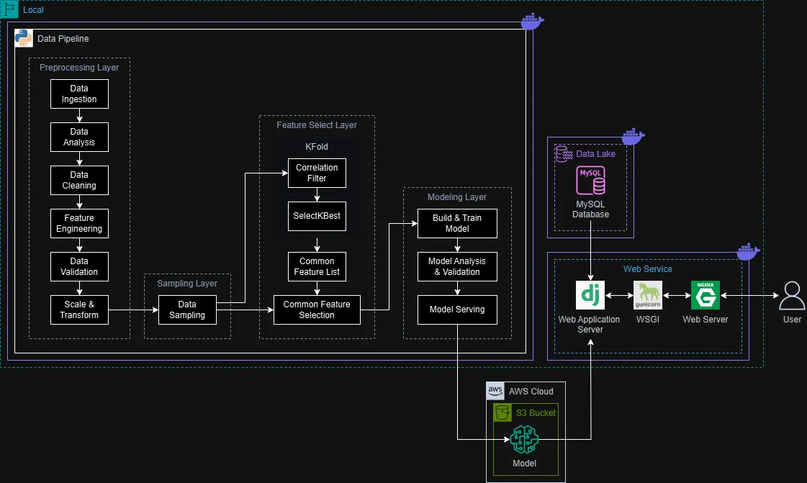Click the Data Lake label
The image size is (807, 483).
point(595,154)
